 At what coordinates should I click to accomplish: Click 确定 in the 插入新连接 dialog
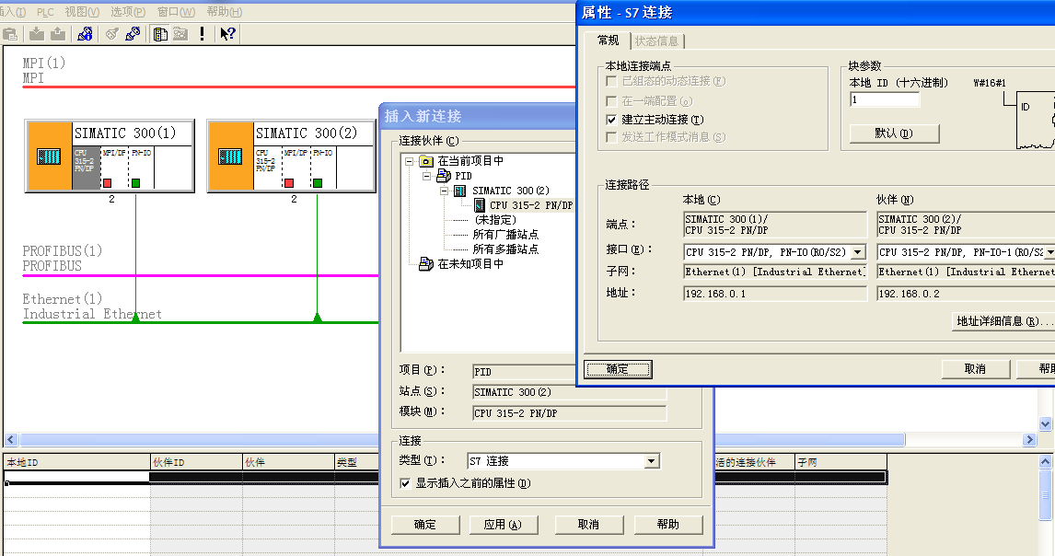pyautogui.click(x=425, y=525)
